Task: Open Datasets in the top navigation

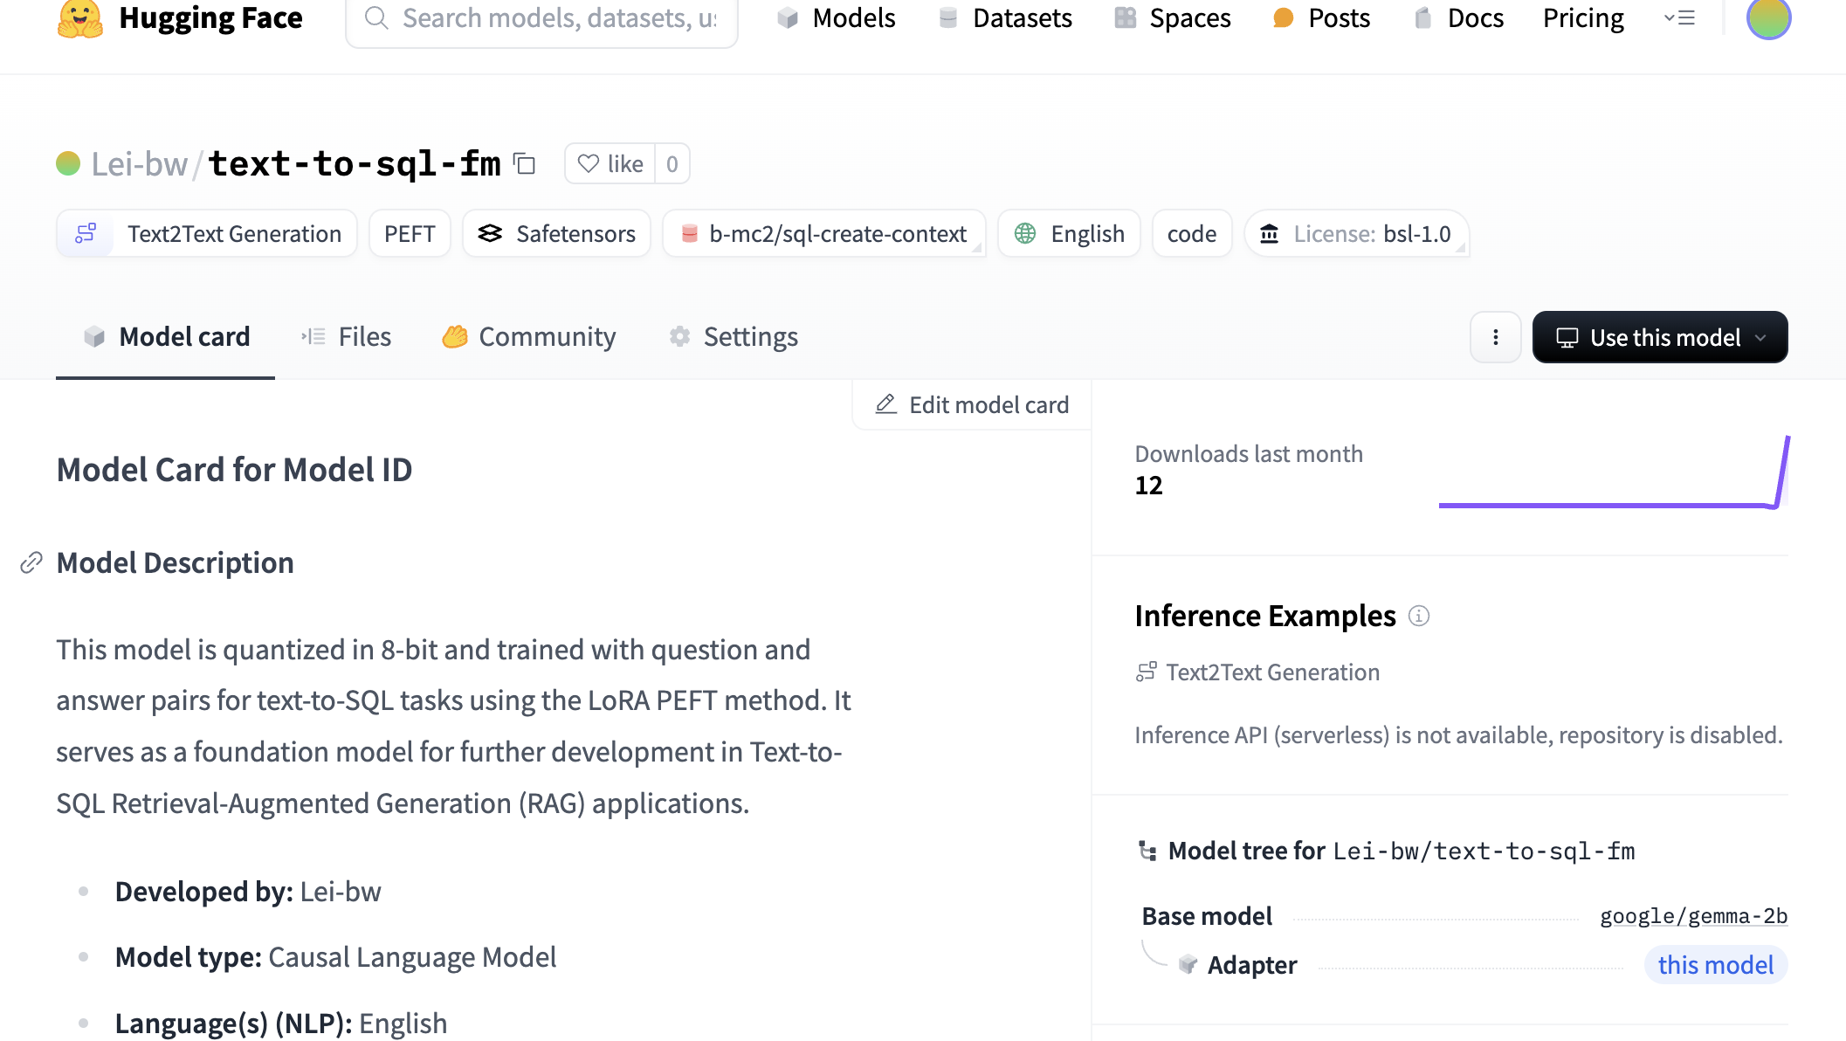Action: click(x=1004, y=17)
